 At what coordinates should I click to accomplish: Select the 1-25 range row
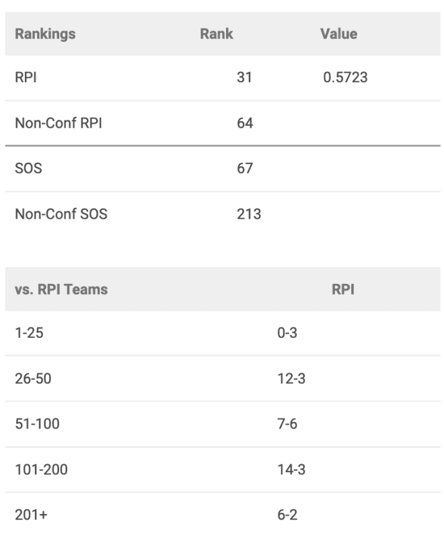click(223, 333)
